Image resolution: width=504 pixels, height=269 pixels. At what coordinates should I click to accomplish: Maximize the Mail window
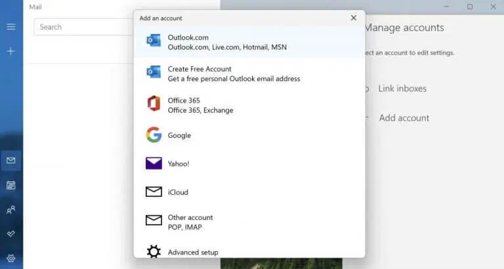(470, 7)
